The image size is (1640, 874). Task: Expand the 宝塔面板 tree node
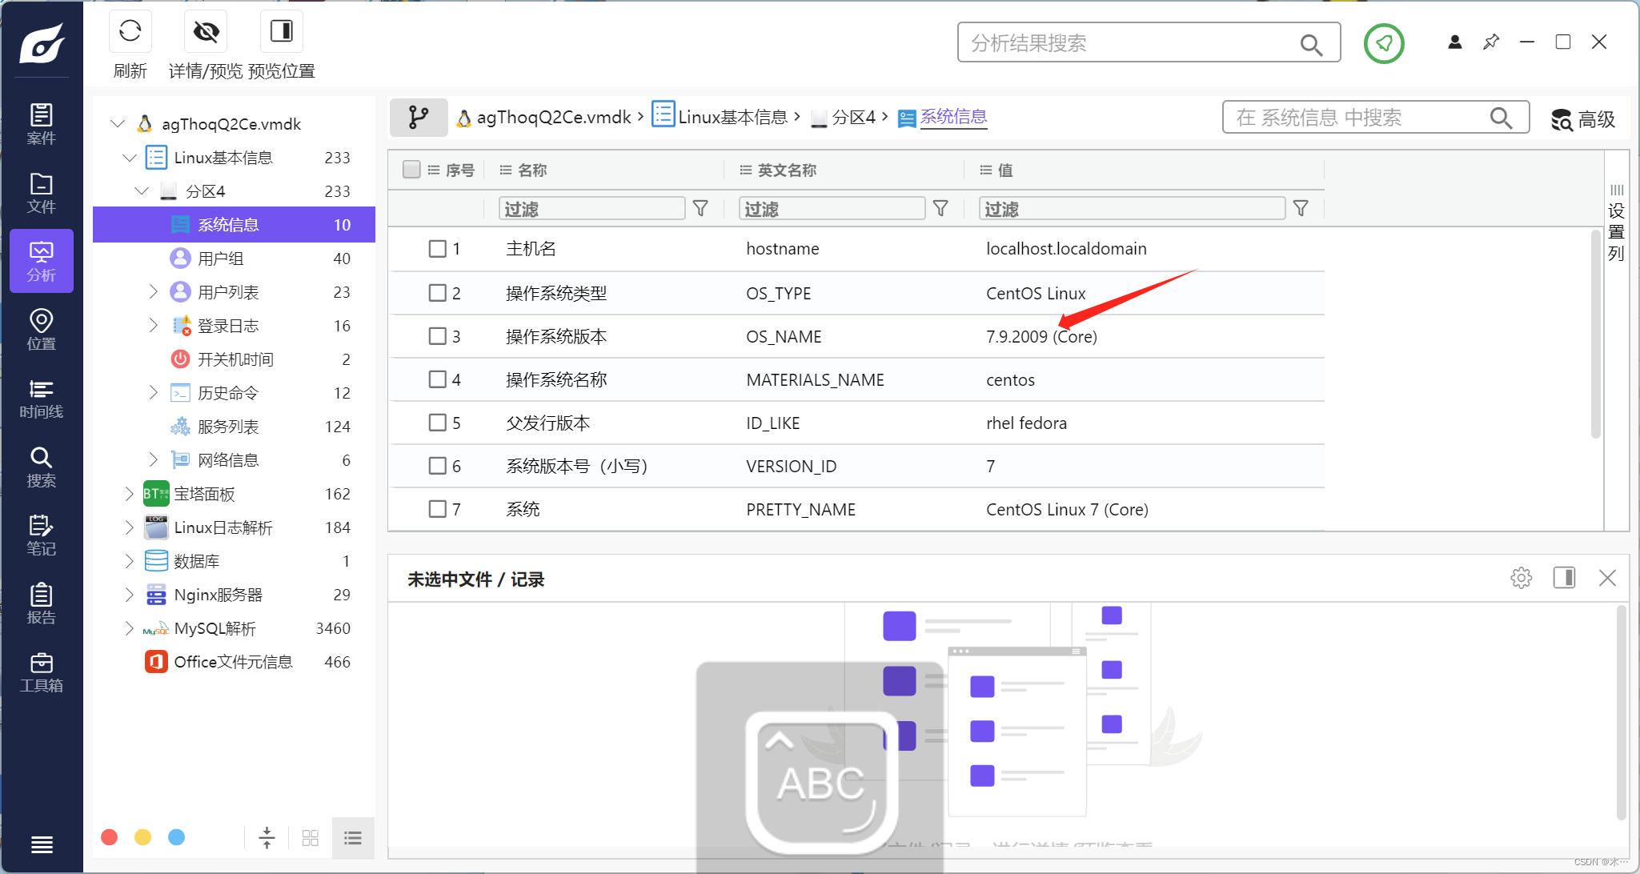pyautogui.click(x=129, y=494)
